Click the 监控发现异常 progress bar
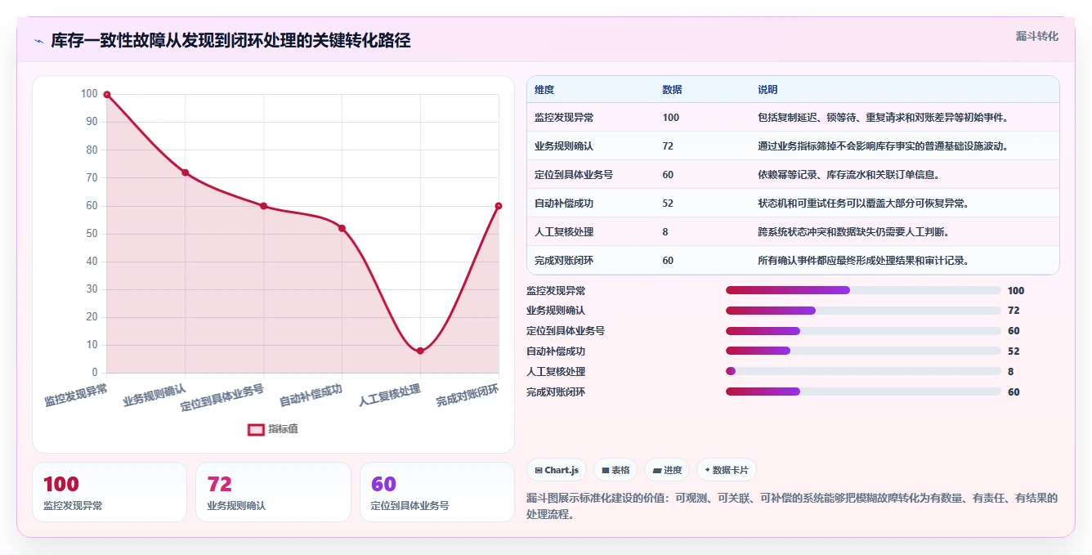The width and height of the screenshot is (1092, 555). click(x=863, y=290)
